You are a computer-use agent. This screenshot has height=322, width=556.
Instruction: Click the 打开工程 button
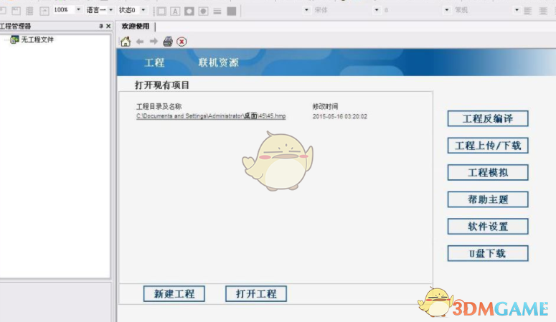(x=256, y=293)
